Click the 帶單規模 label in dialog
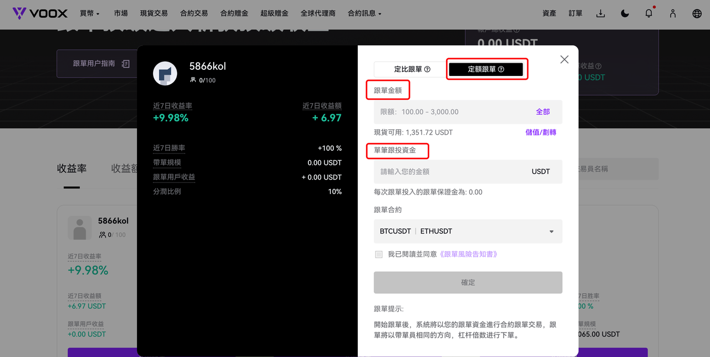The height and width of the screenshot is (357, 710). [x=167, y=162]
